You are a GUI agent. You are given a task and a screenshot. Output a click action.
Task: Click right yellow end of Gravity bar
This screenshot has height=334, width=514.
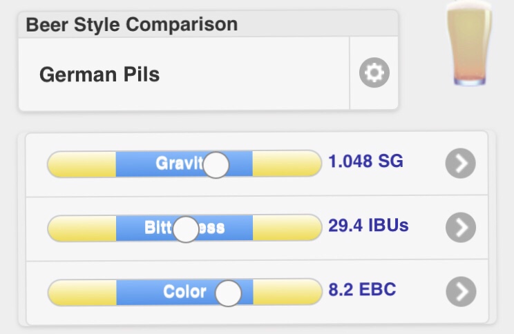pyautogui.click(x=286, y=164)
